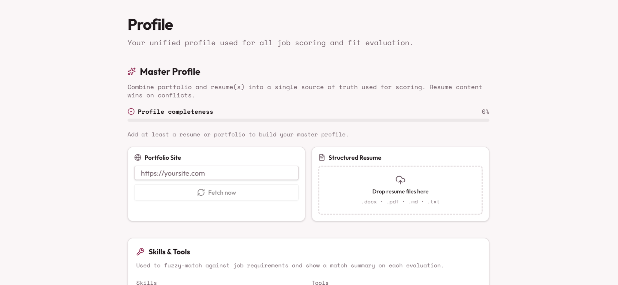618x285 pixels.
Task: Click the sparkle icon beside Master Profile
Action: click(131, 71)
